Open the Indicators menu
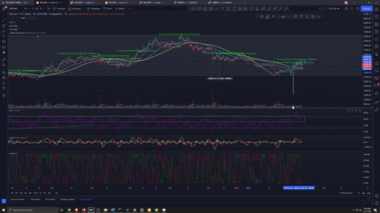This screenshot has width=380, height=213. [x=75, y=8]
